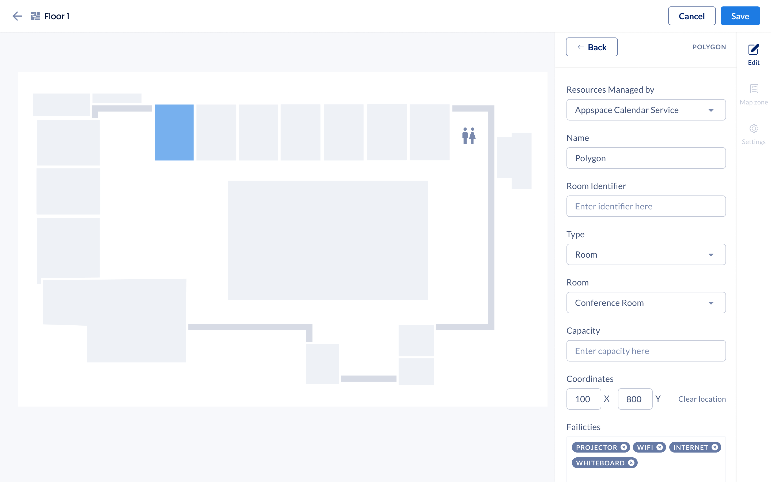771x482 pixels.
Task: Remove the WHITEBOARD facility tag
Action: click(631, 462)
